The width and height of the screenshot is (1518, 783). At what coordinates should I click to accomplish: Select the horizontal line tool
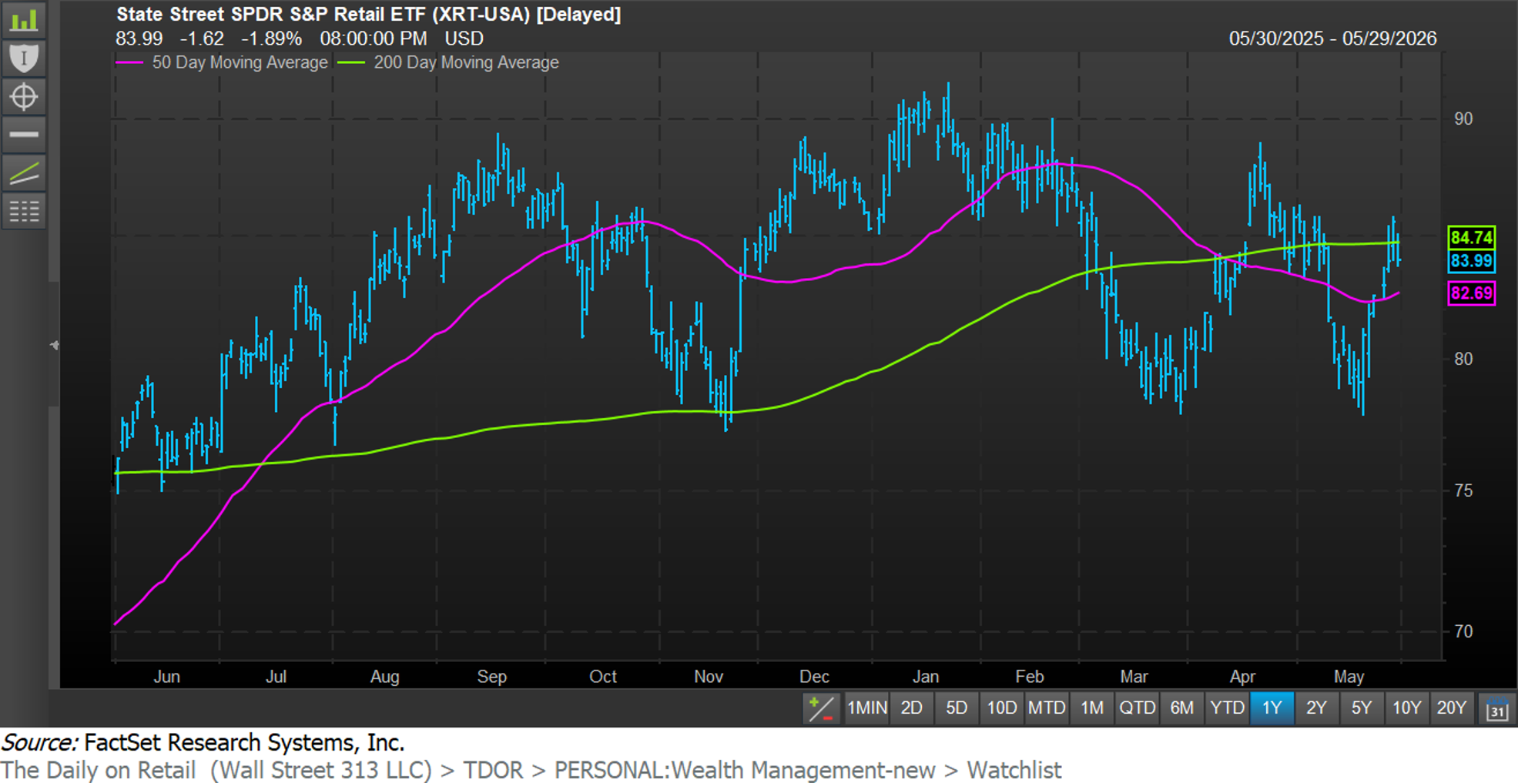(24, 134)
